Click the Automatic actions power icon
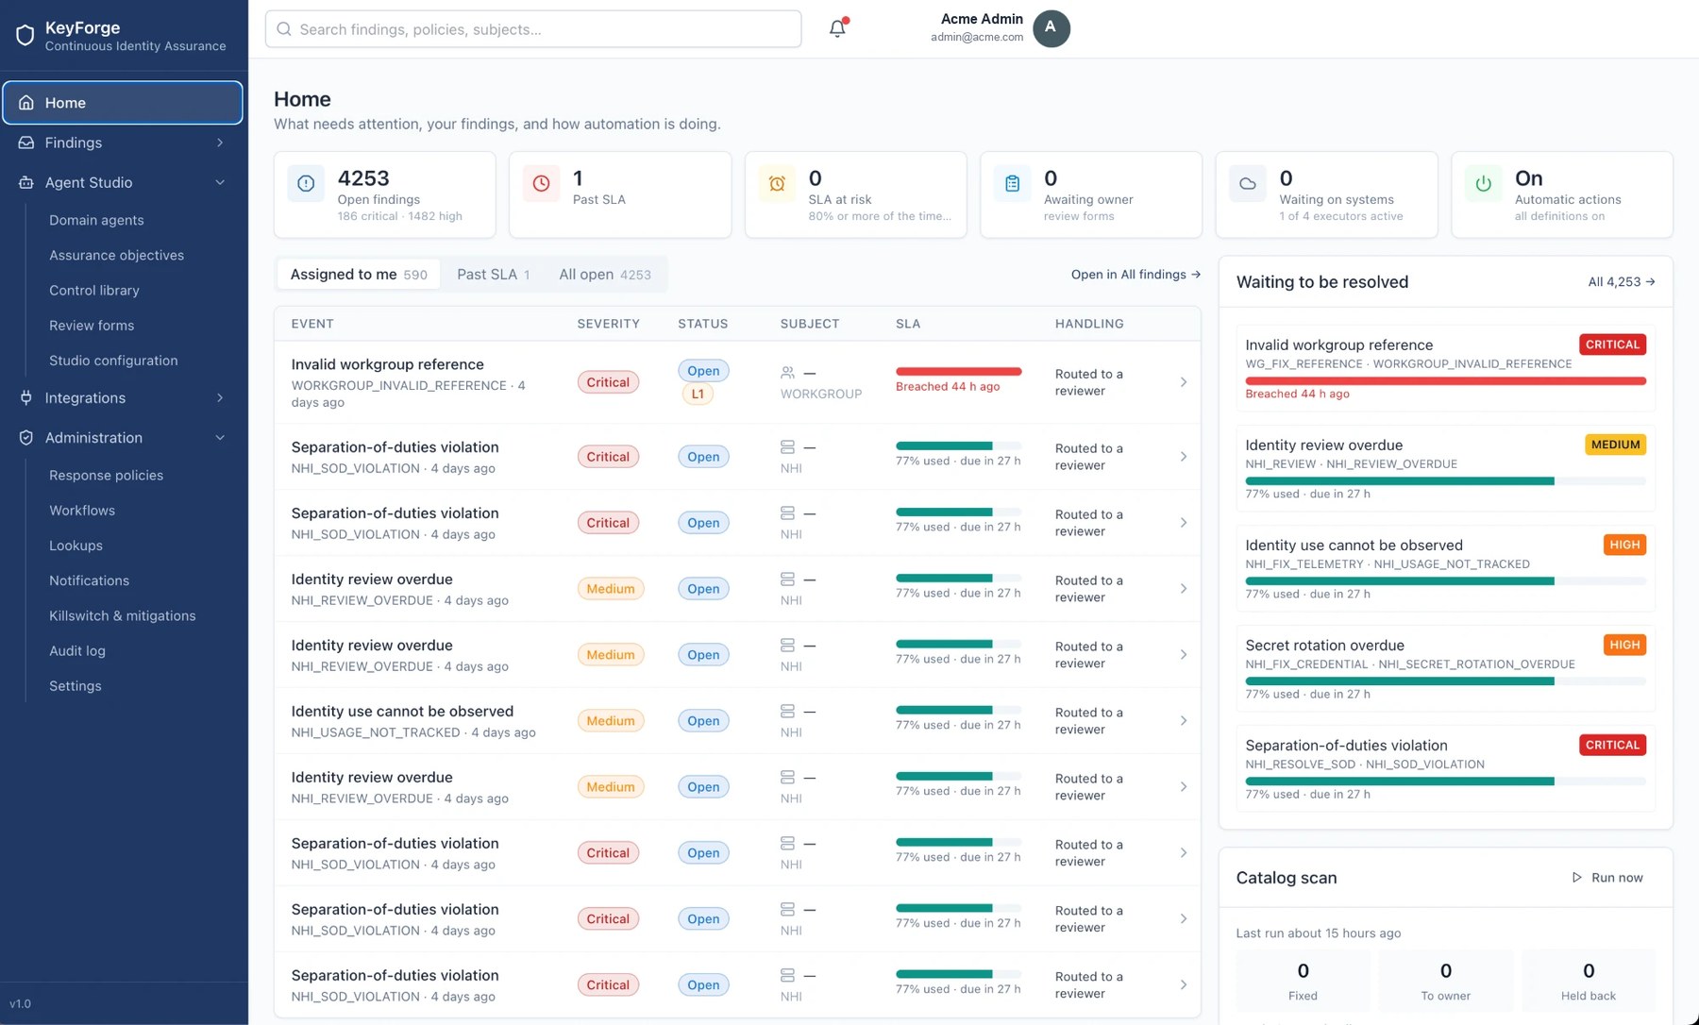Image resolution: width=1699 pixels, height=1025 pixels. (x=1483, y=184)
